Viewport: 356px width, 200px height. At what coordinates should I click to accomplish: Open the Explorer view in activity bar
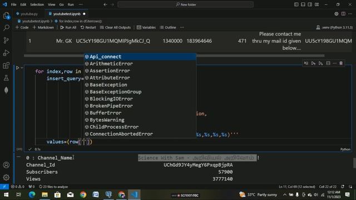6,16
